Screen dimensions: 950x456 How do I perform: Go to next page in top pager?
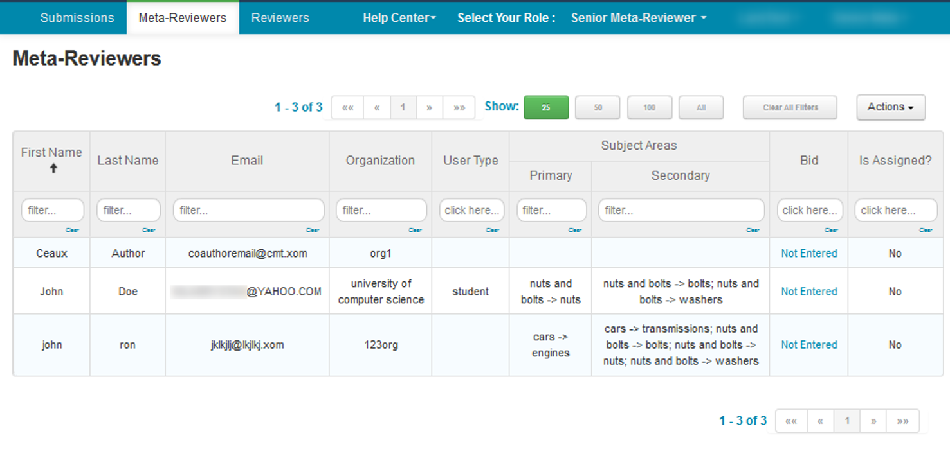pos(430,108)
